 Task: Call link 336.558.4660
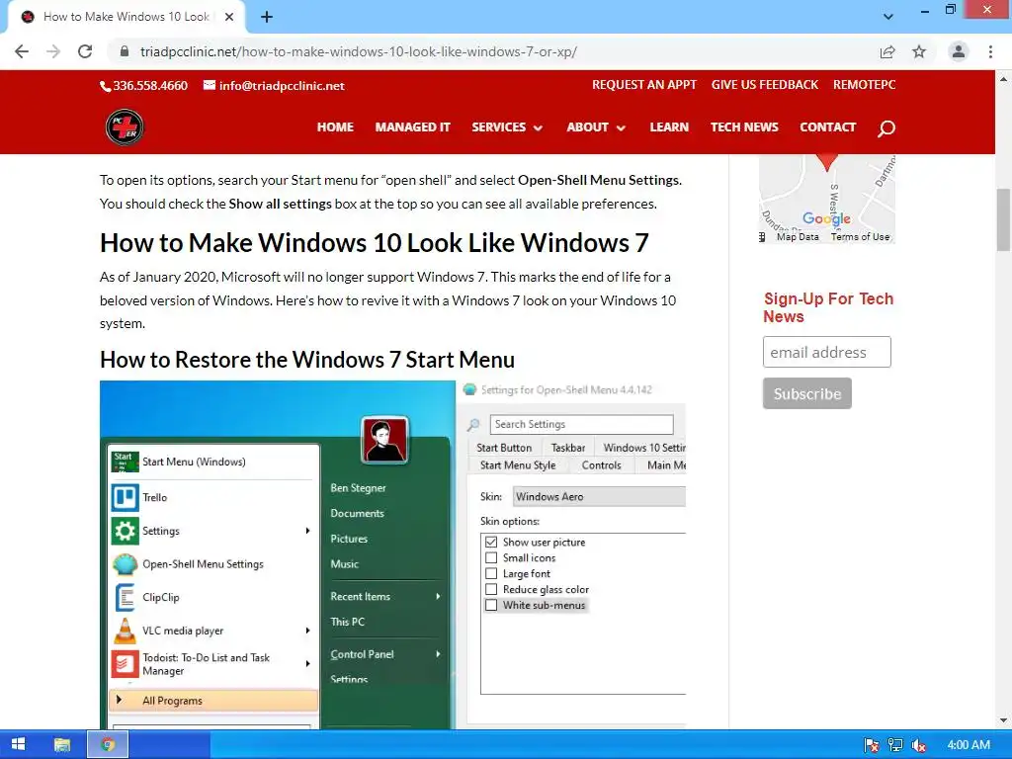click(150, 86)
